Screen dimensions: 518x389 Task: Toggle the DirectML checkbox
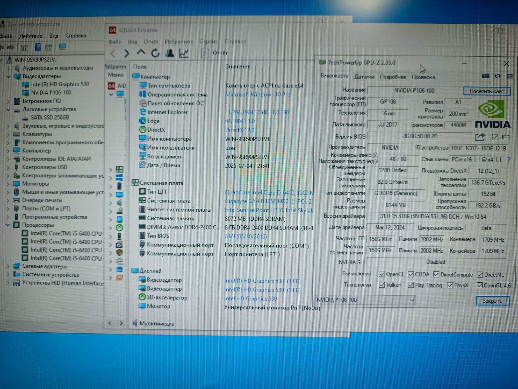[480, 274]
